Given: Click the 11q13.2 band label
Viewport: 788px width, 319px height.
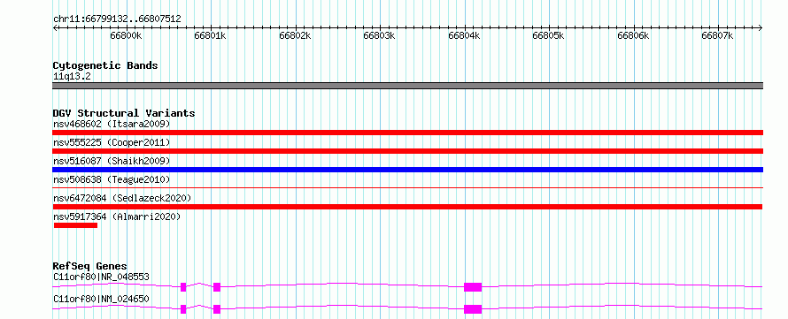Looking at the screenshot, I should [x=72, y=77].
